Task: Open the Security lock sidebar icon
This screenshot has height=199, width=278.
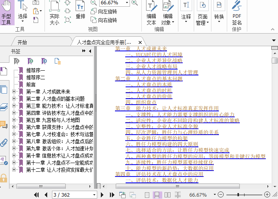Action: coord(4,178)
